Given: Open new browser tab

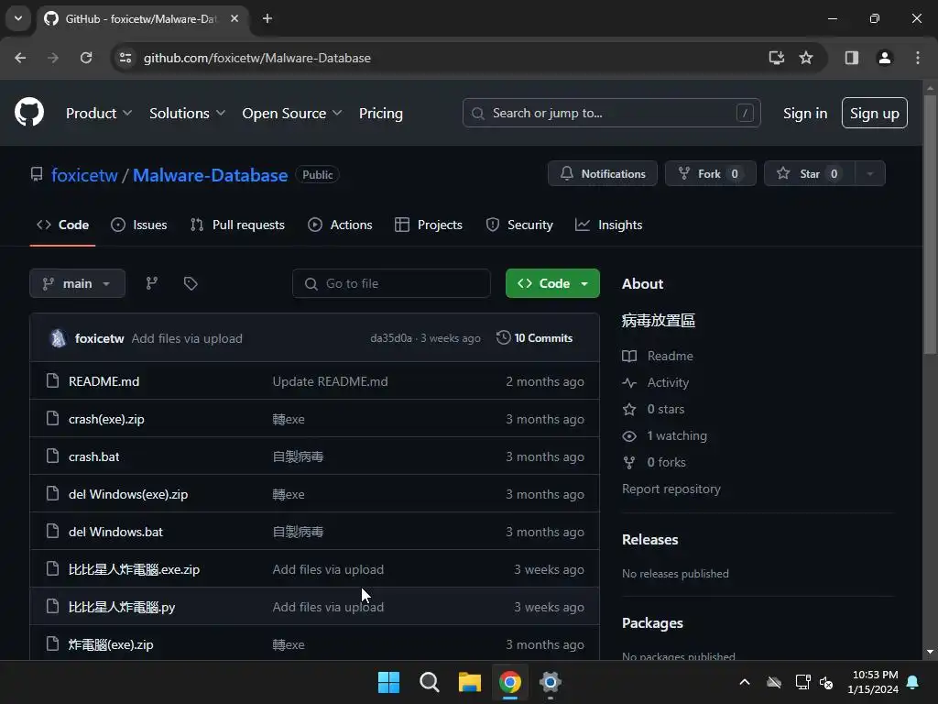Looking at the screenshot, I should click(x=267, y=18).
